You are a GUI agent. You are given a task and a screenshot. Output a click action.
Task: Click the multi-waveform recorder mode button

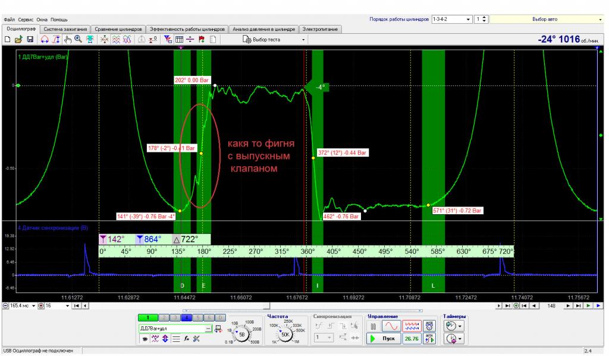pyautogui.click(x=412, y=326)
